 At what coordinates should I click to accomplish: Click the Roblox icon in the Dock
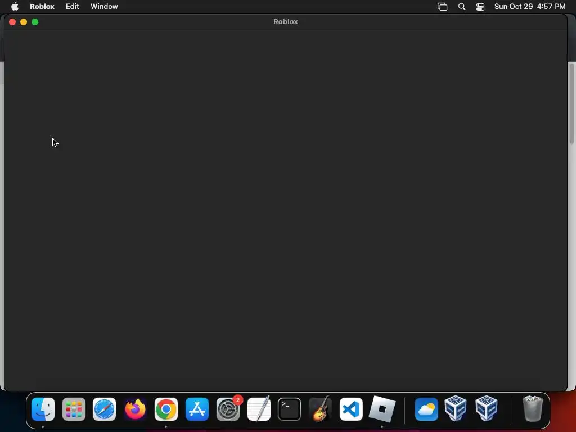[382, 409]
